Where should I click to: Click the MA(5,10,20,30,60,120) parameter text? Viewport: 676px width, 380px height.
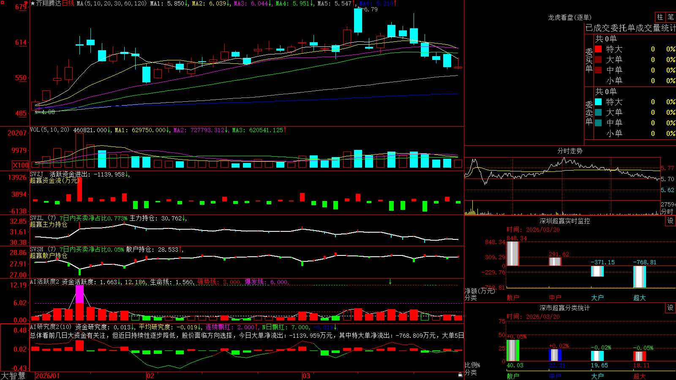tap(112, 3)
